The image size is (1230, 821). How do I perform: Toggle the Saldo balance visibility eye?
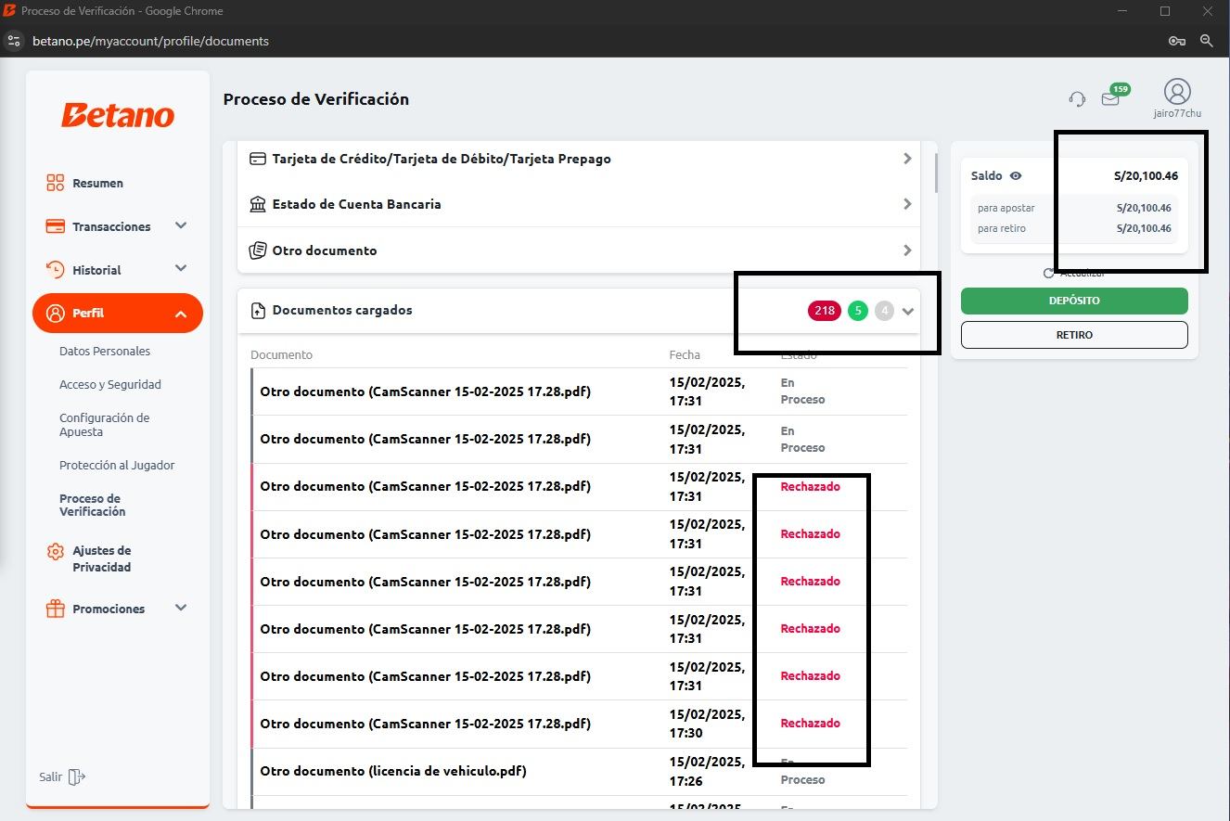[x=1016, y=176]
